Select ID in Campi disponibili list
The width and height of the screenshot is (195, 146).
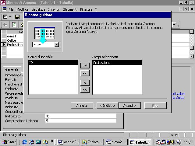[x=53, y=63]
